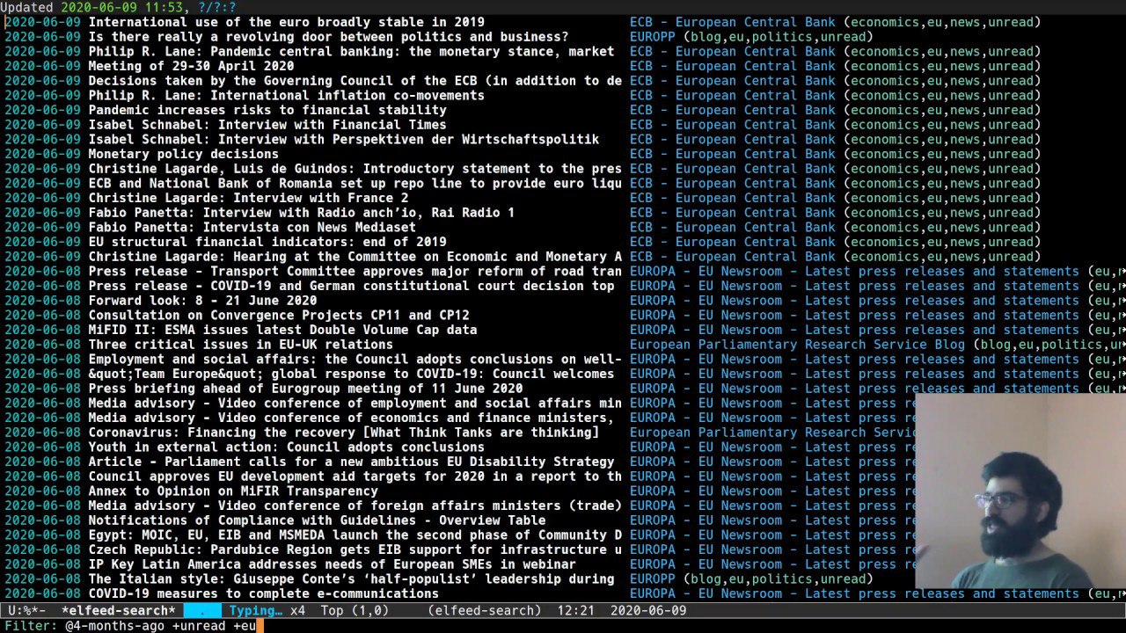Select "Press briefing ahead of Eurogroup meeting"
This screenshot has height=633, width=1126.
305,389
